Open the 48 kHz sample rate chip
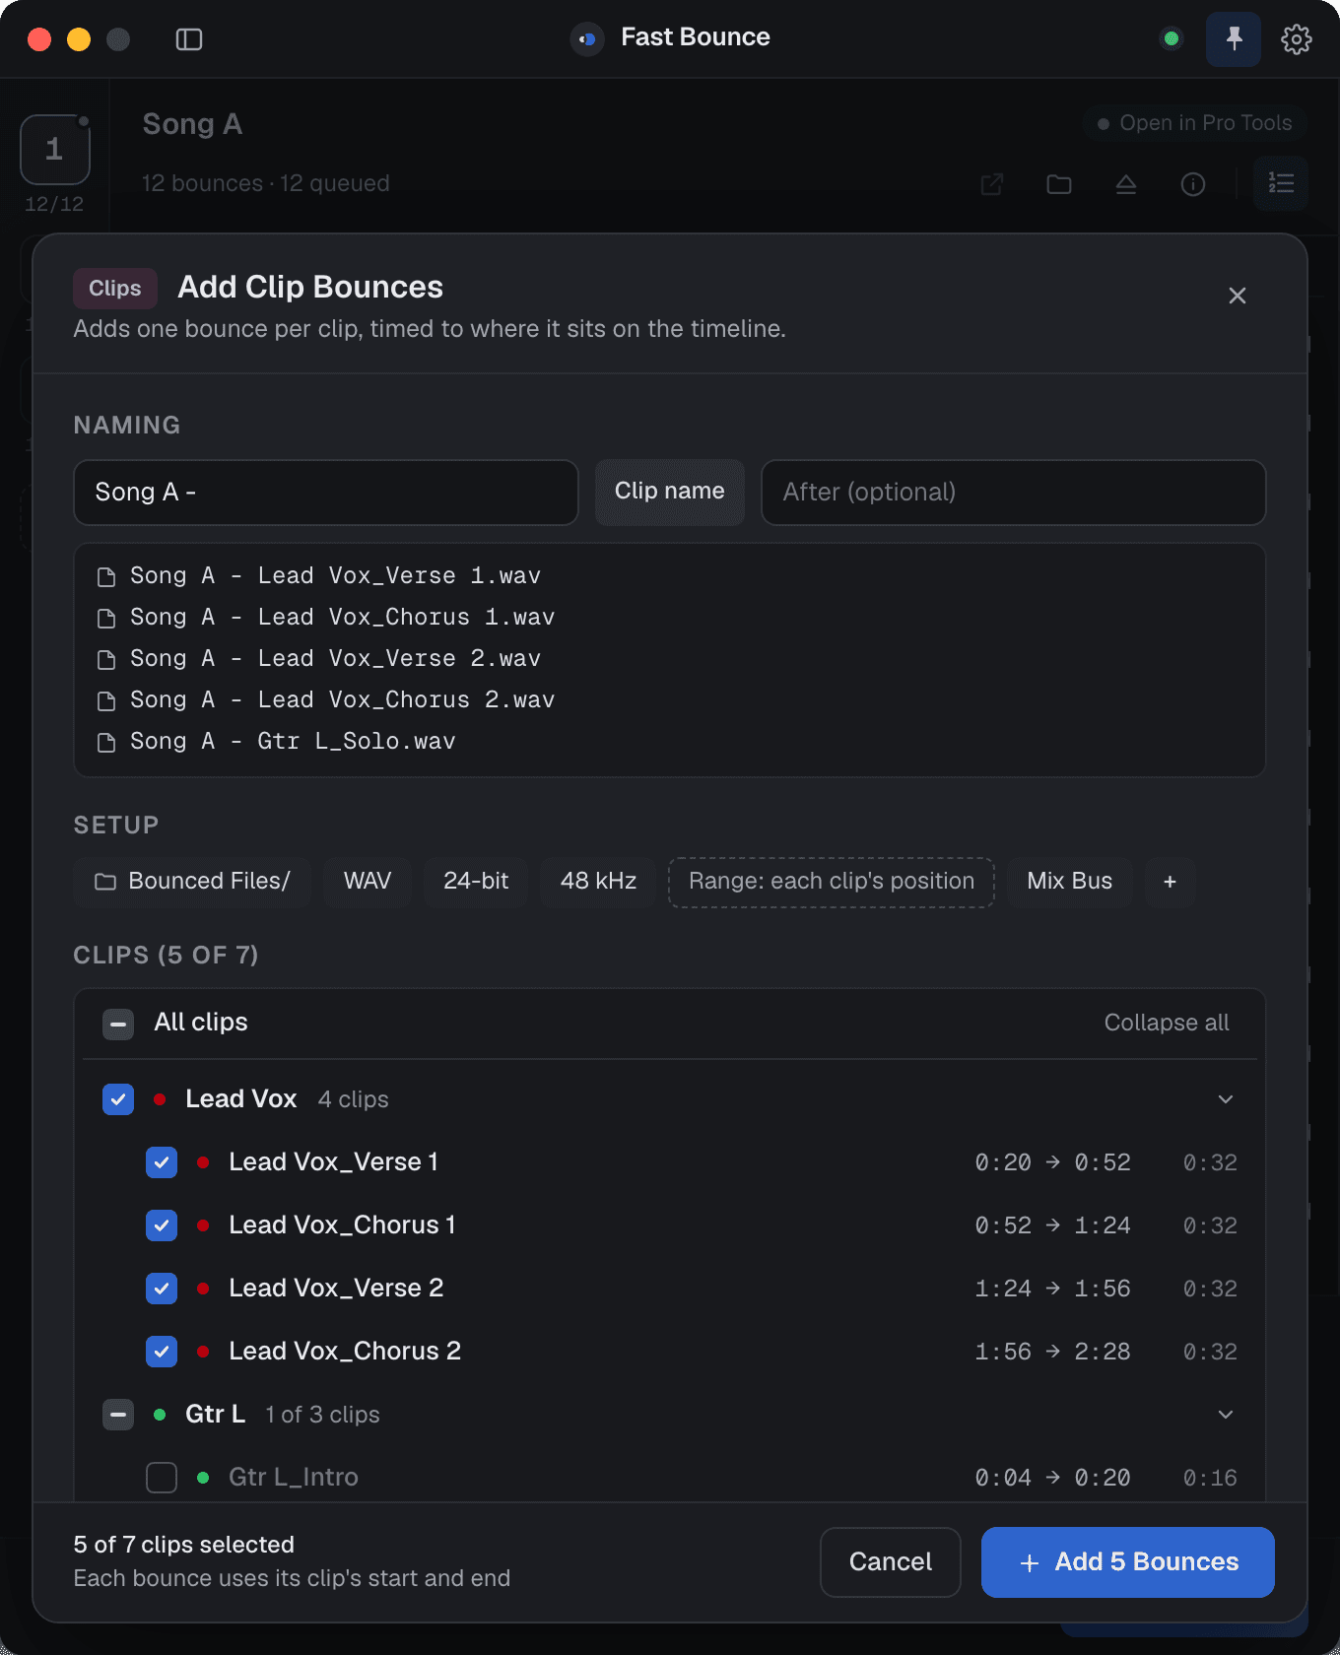 [x=598, y=882]
